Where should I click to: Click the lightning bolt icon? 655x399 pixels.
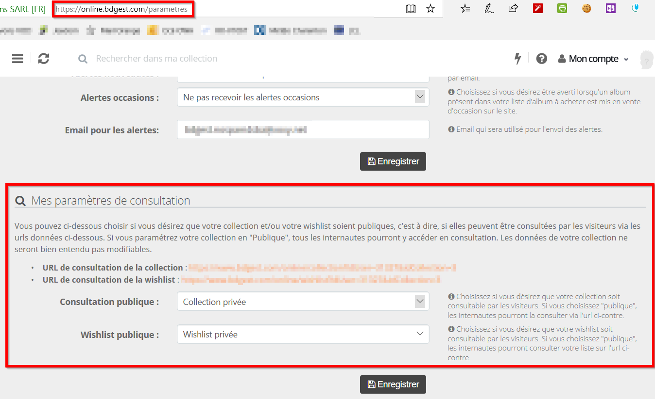tap(518, 59)
